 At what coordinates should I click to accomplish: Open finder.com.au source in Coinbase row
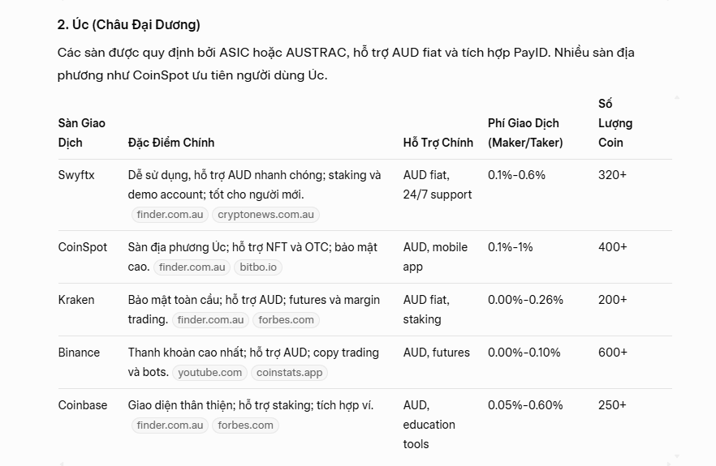[x=170, y=425]
